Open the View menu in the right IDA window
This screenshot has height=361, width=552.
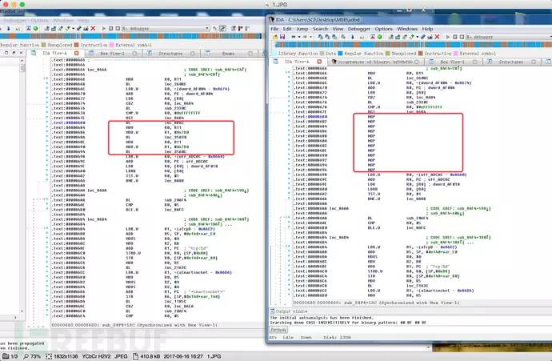coord(338,29)
